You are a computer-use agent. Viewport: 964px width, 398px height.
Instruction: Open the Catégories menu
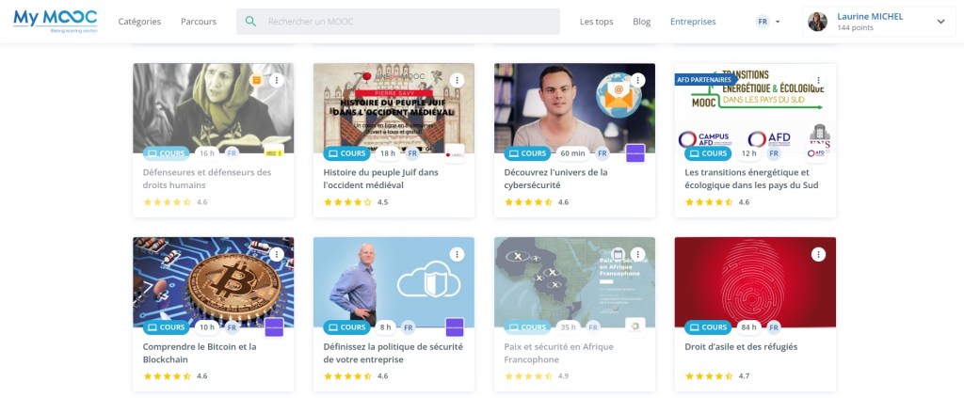139,22
